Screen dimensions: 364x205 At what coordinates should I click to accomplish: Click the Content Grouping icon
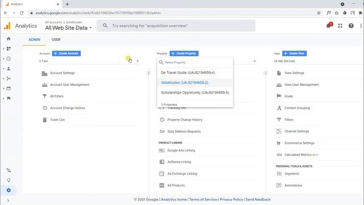tap(279, 108)
